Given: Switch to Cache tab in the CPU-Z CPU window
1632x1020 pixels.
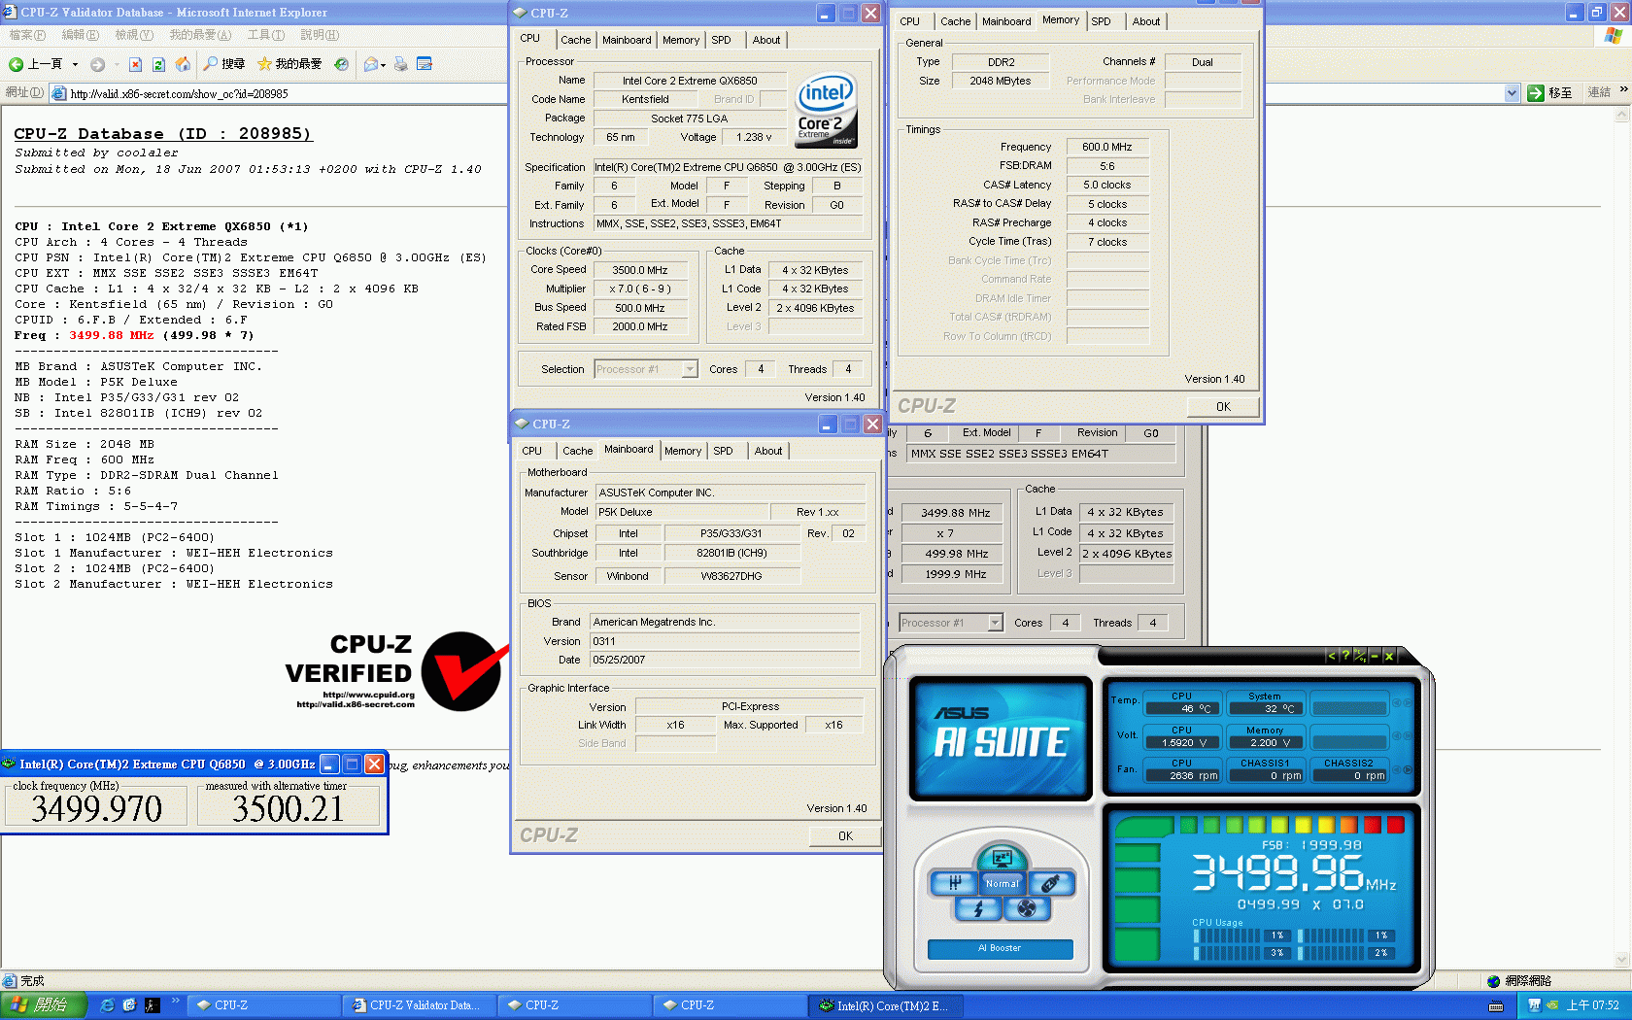Looking at the screenshot, I should click(575, 40).
